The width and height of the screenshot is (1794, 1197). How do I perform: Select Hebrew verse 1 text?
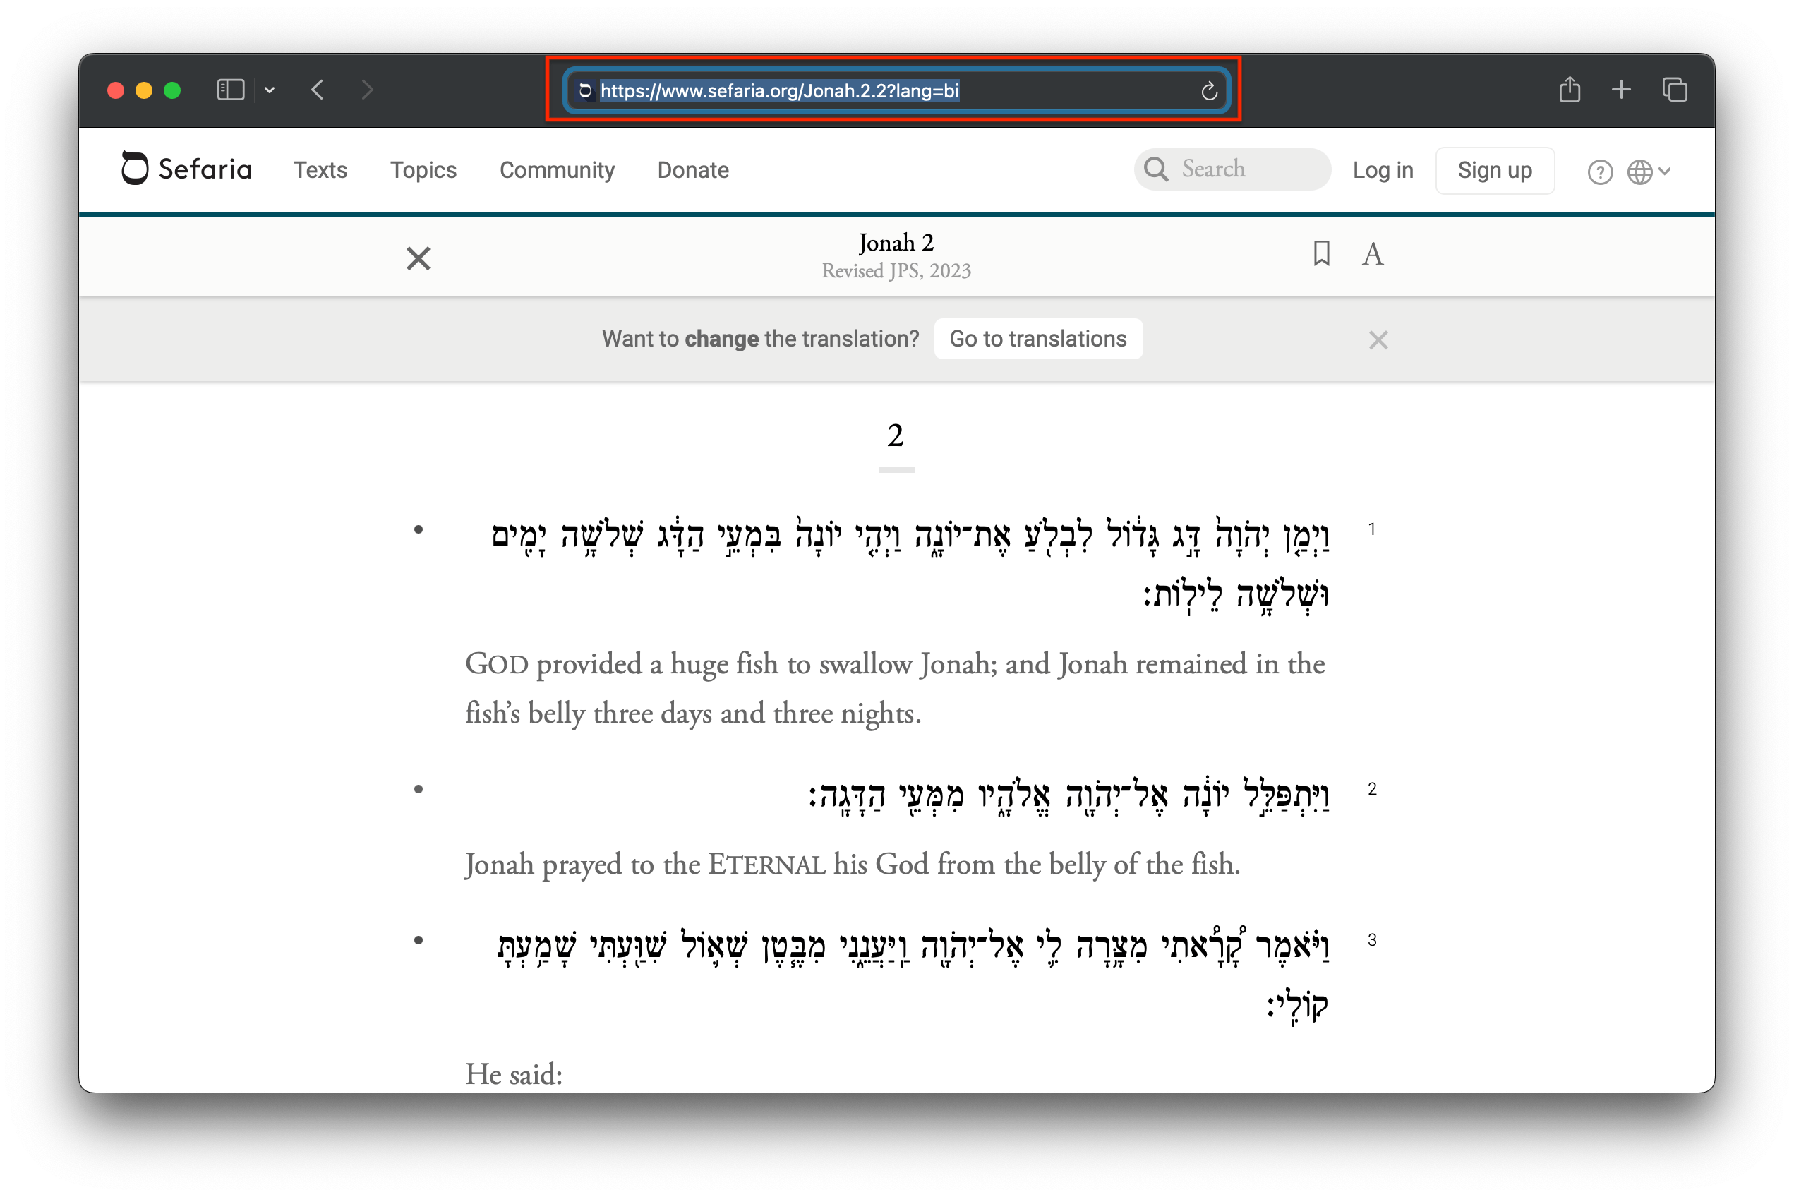click(909, 564)
